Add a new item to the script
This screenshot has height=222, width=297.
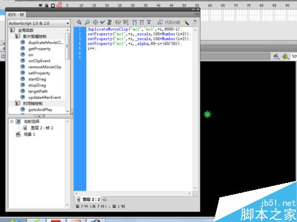(x=79, y=22)
